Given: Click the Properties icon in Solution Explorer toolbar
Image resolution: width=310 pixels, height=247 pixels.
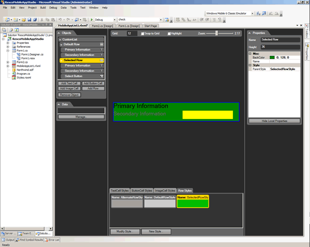Looking at the screenshot, I should [4, 30].
